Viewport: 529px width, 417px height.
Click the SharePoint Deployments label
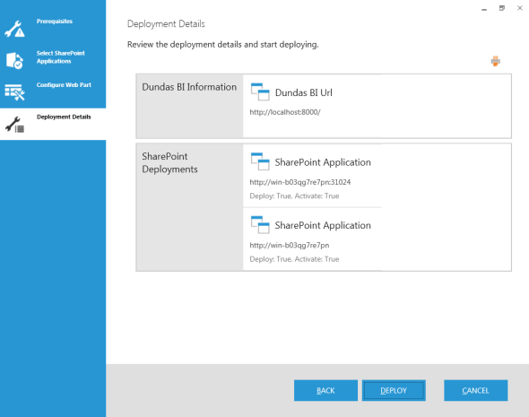tap(169, 162)
